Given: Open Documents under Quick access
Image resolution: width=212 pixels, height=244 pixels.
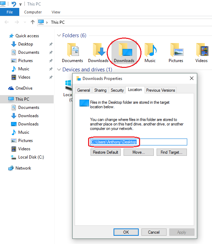Looking at the screenshot, I should 29,52.
